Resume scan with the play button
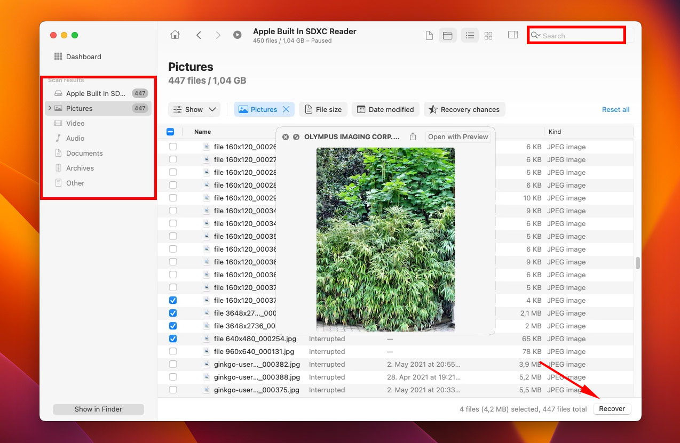This screenshot has width=680, height=443. (238, 35)
